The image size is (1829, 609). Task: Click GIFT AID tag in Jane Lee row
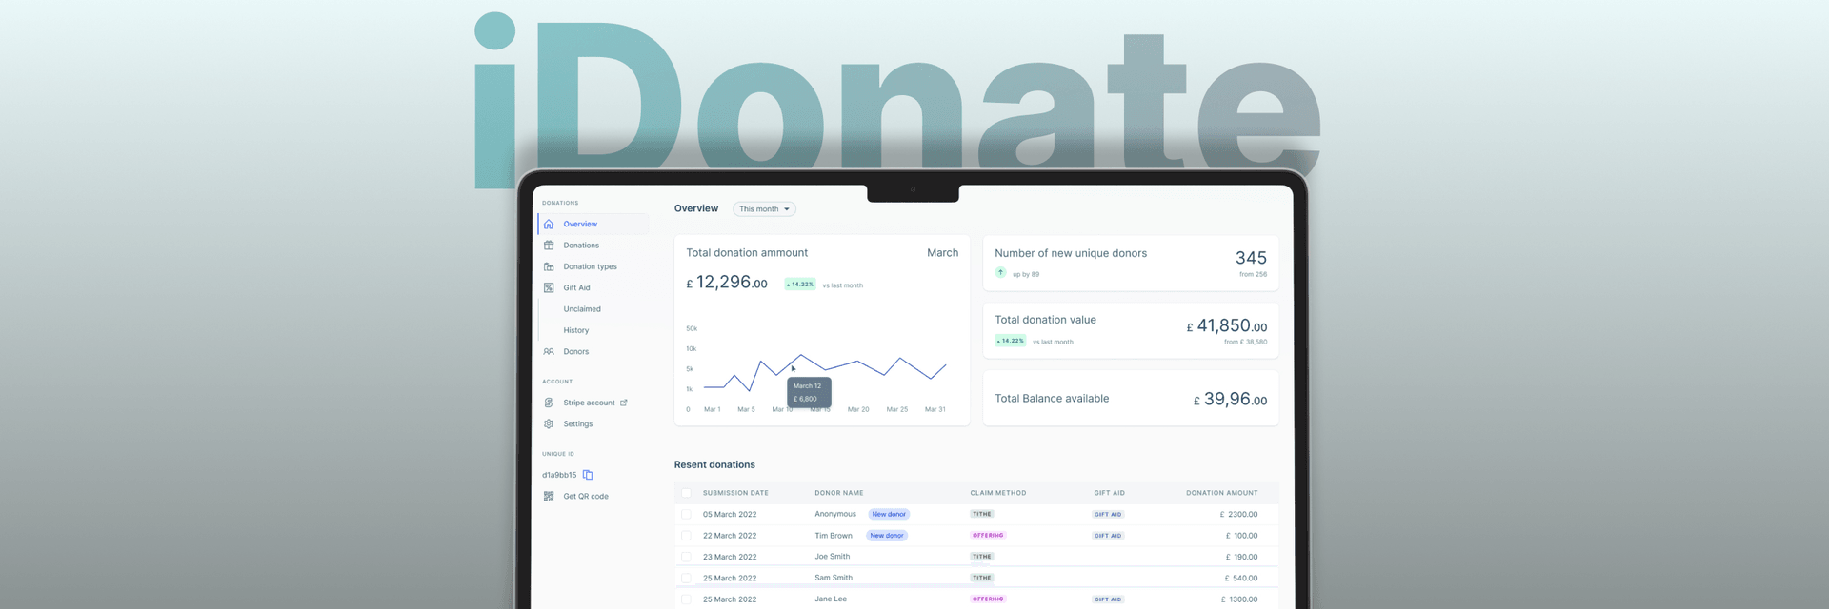click(1108, 599)
